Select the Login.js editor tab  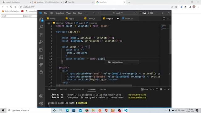click(110, 19)
